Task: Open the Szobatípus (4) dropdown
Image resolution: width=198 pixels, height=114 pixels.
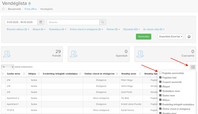Action: pyautogui.click(x=58, y=29)
